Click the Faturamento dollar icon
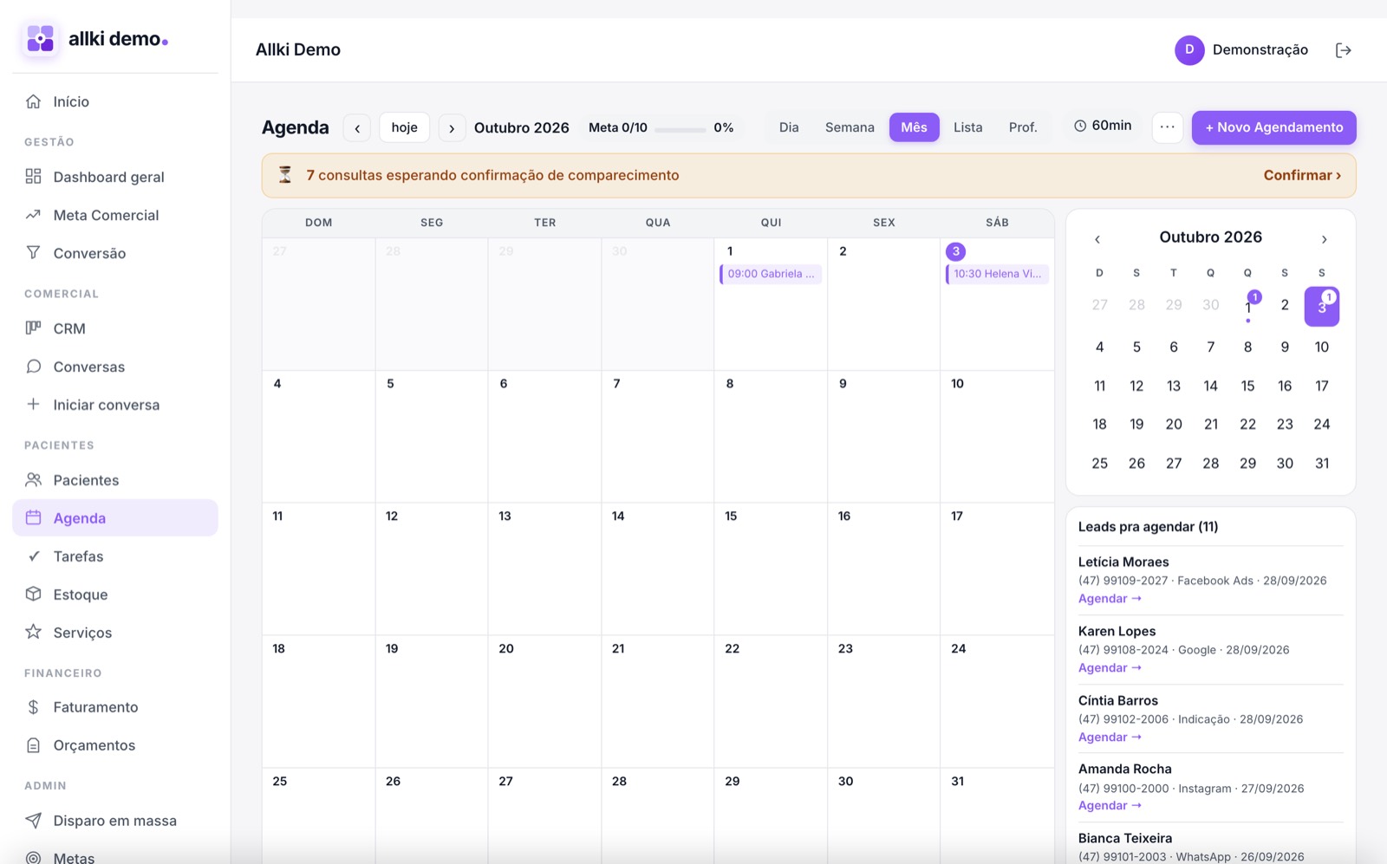The width and height of the screenshot is (1387, 864). (33, 707)
